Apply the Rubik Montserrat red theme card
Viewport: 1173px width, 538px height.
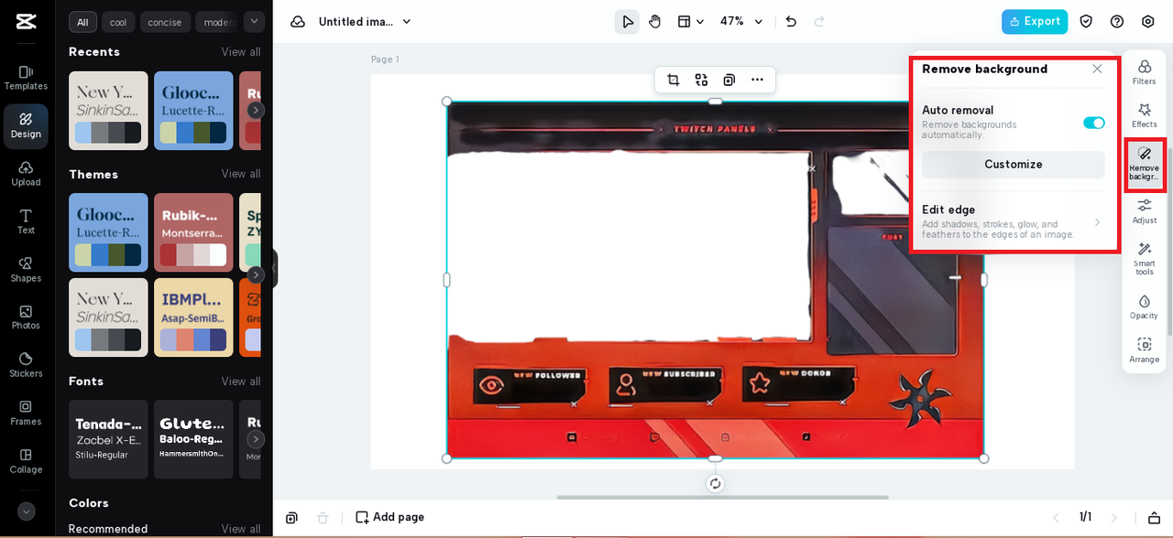(x=193, y=232)
